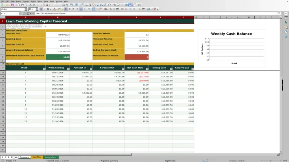Screen dimensions: 289x162
Task: Open the File menu
Action: pos(2,1)
